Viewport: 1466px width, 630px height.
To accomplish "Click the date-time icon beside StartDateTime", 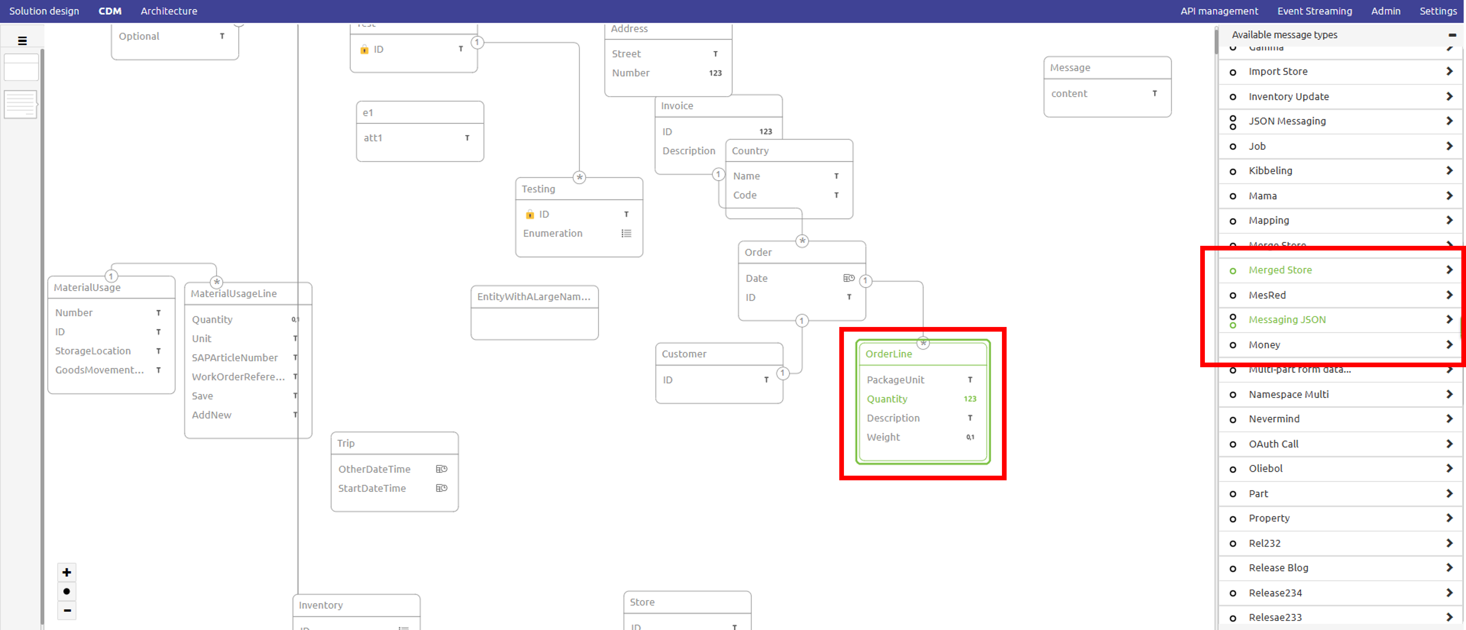I will point(441,488).
